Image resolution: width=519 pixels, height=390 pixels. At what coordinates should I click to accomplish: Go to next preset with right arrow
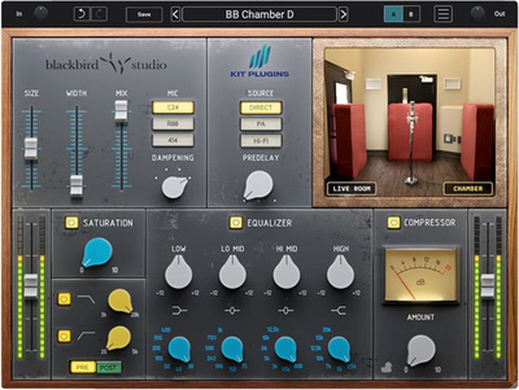[x=344, y=15]
